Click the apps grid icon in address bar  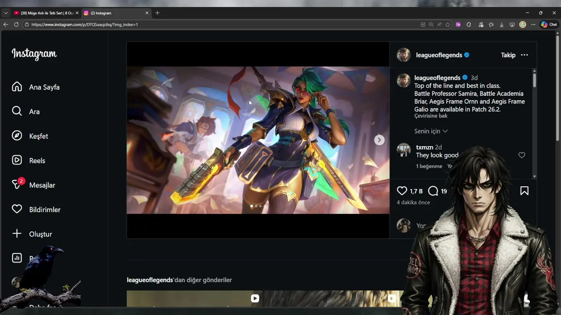[x=423, y=24]
